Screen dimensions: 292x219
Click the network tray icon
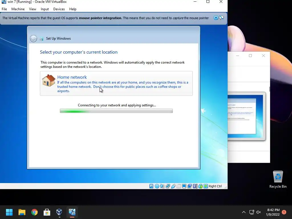252,212
